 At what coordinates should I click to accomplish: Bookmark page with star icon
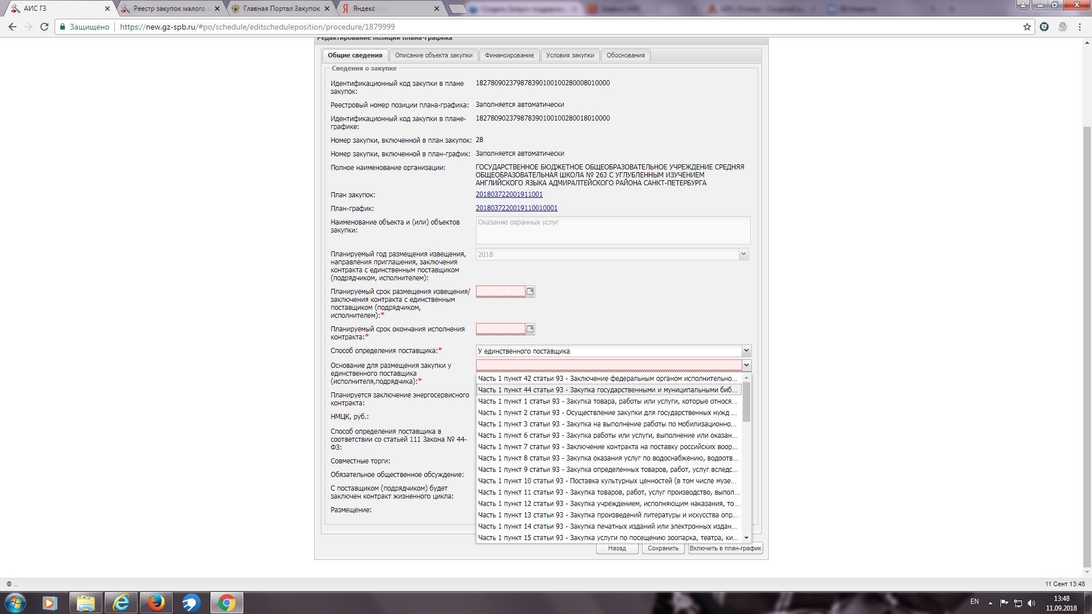tap(1027, 27)
